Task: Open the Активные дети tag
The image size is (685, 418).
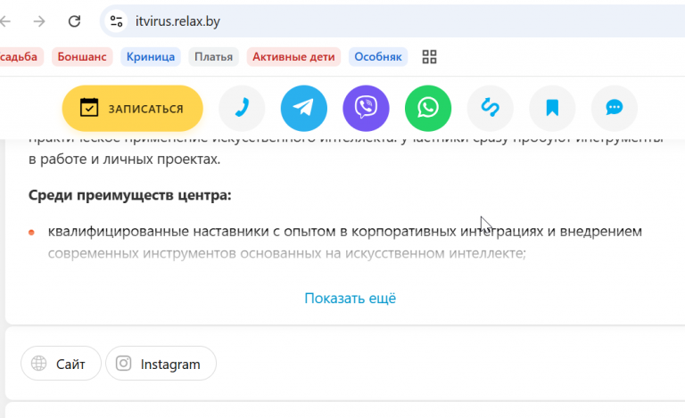Action: click(293, 57)
